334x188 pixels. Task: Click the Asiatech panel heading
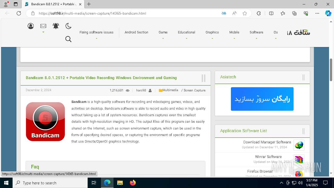pos(228,77)
